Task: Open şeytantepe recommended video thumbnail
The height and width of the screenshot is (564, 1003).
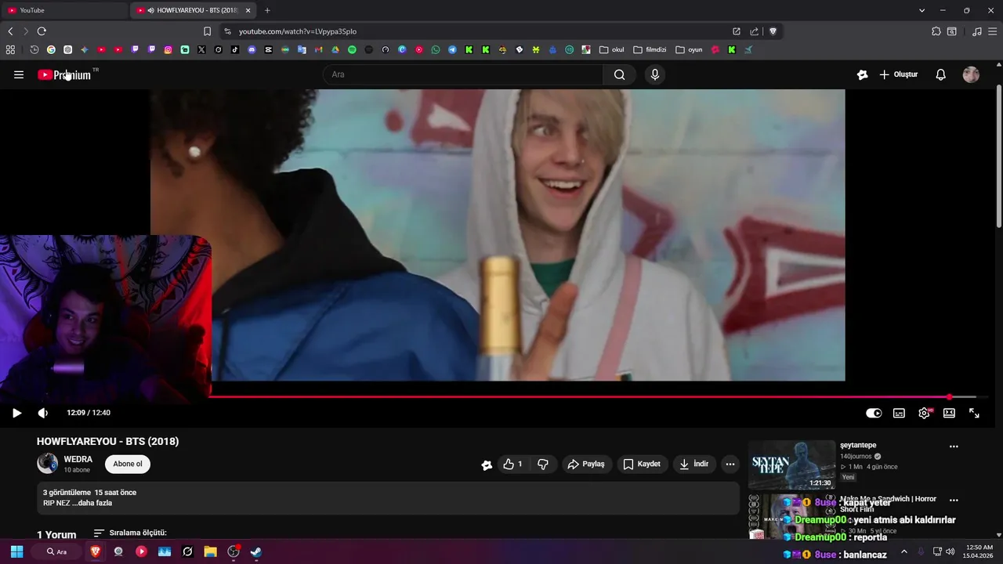Action: click(791, 465)
